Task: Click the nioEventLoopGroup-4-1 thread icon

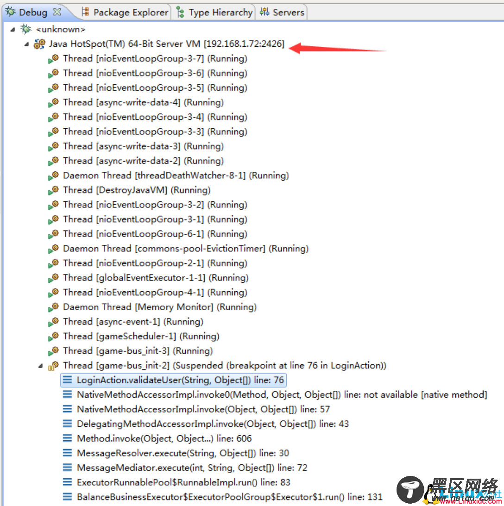Action: [x=54, y=293]
